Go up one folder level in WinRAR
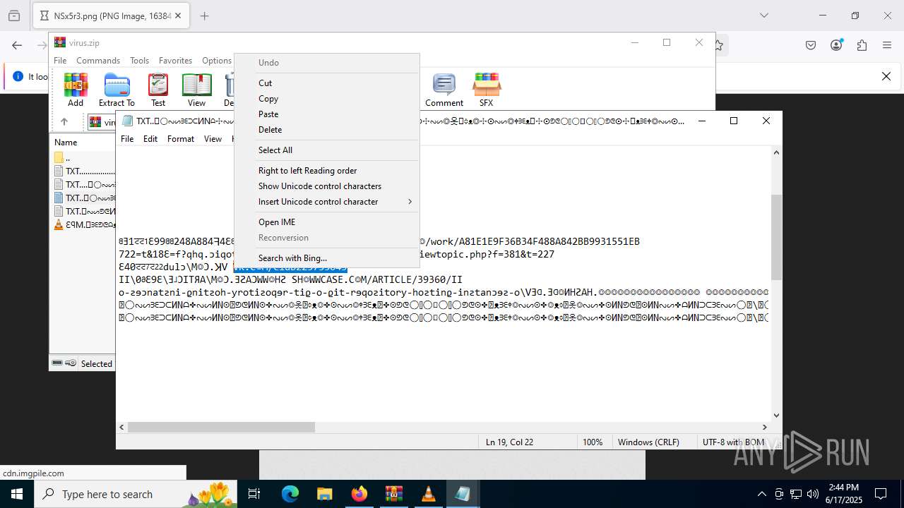This screenshot has width=904, height=508. [x=64, y=122]
